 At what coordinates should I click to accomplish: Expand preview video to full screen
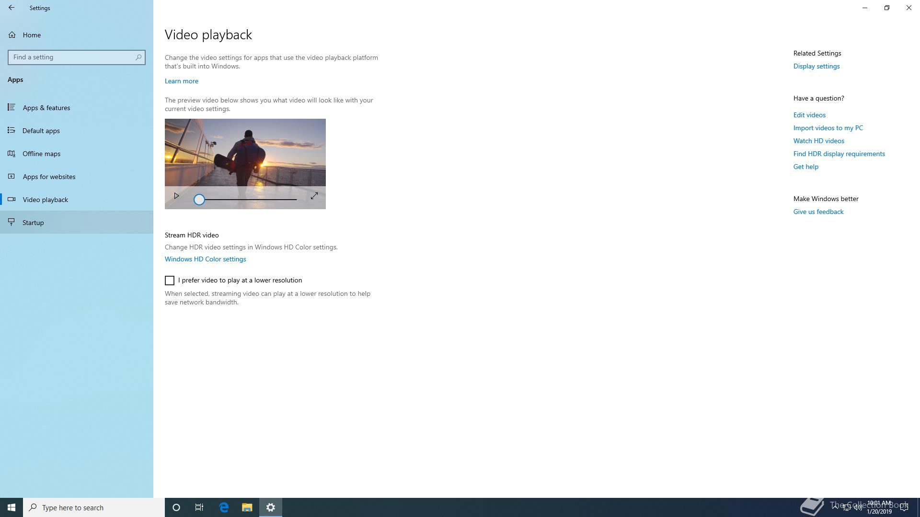[314, 196]
